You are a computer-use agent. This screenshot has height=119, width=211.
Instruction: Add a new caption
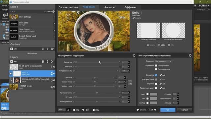13,49
